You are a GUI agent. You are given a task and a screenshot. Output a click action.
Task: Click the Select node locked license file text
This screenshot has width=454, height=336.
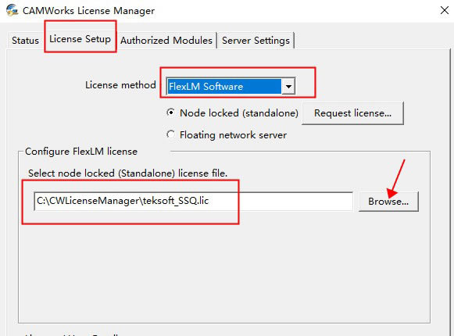click(x=127, y=173)
